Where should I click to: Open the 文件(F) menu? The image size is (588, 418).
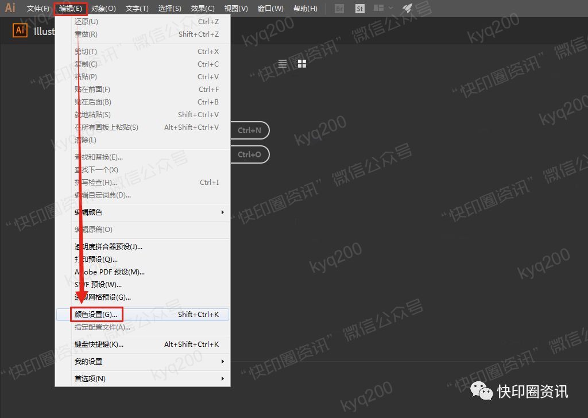pos(38,8)
